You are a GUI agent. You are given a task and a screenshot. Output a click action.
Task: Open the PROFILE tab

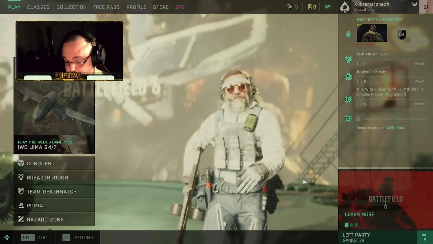pyautogui.click(x=136, y=7)
